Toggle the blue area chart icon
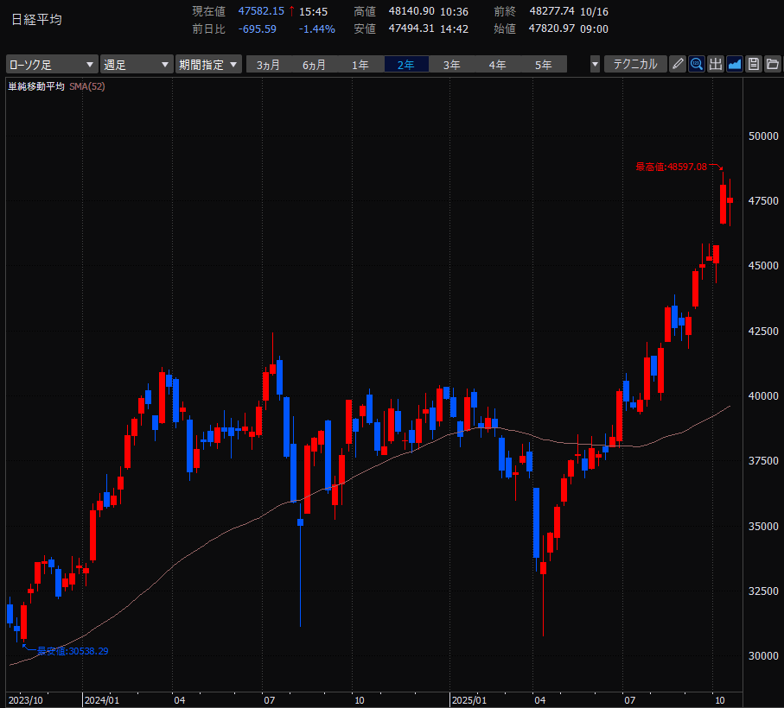 click(x=735, y=64)
